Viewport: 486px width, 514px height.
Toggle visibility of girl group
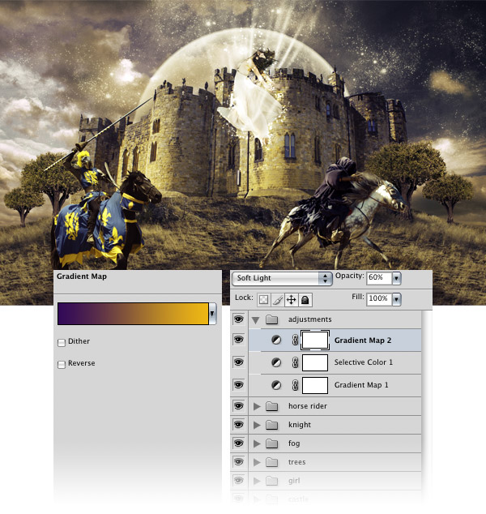pyautogui.click(x=238, y=481)
